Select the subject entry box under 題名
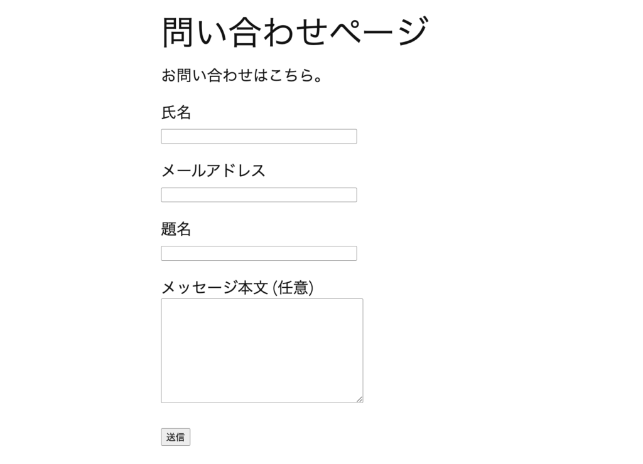This screenshot has height=464, width=643. click(259, 253)
